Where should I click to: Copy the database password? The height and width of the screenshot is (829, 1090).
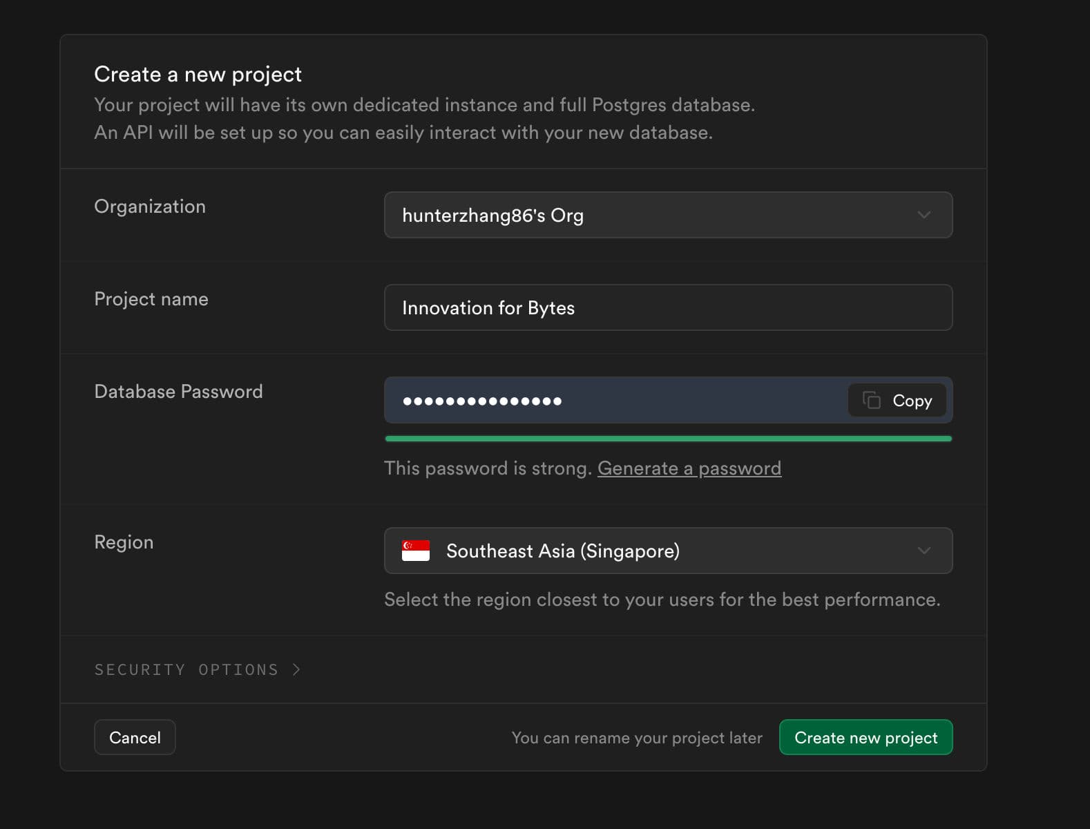897,400
